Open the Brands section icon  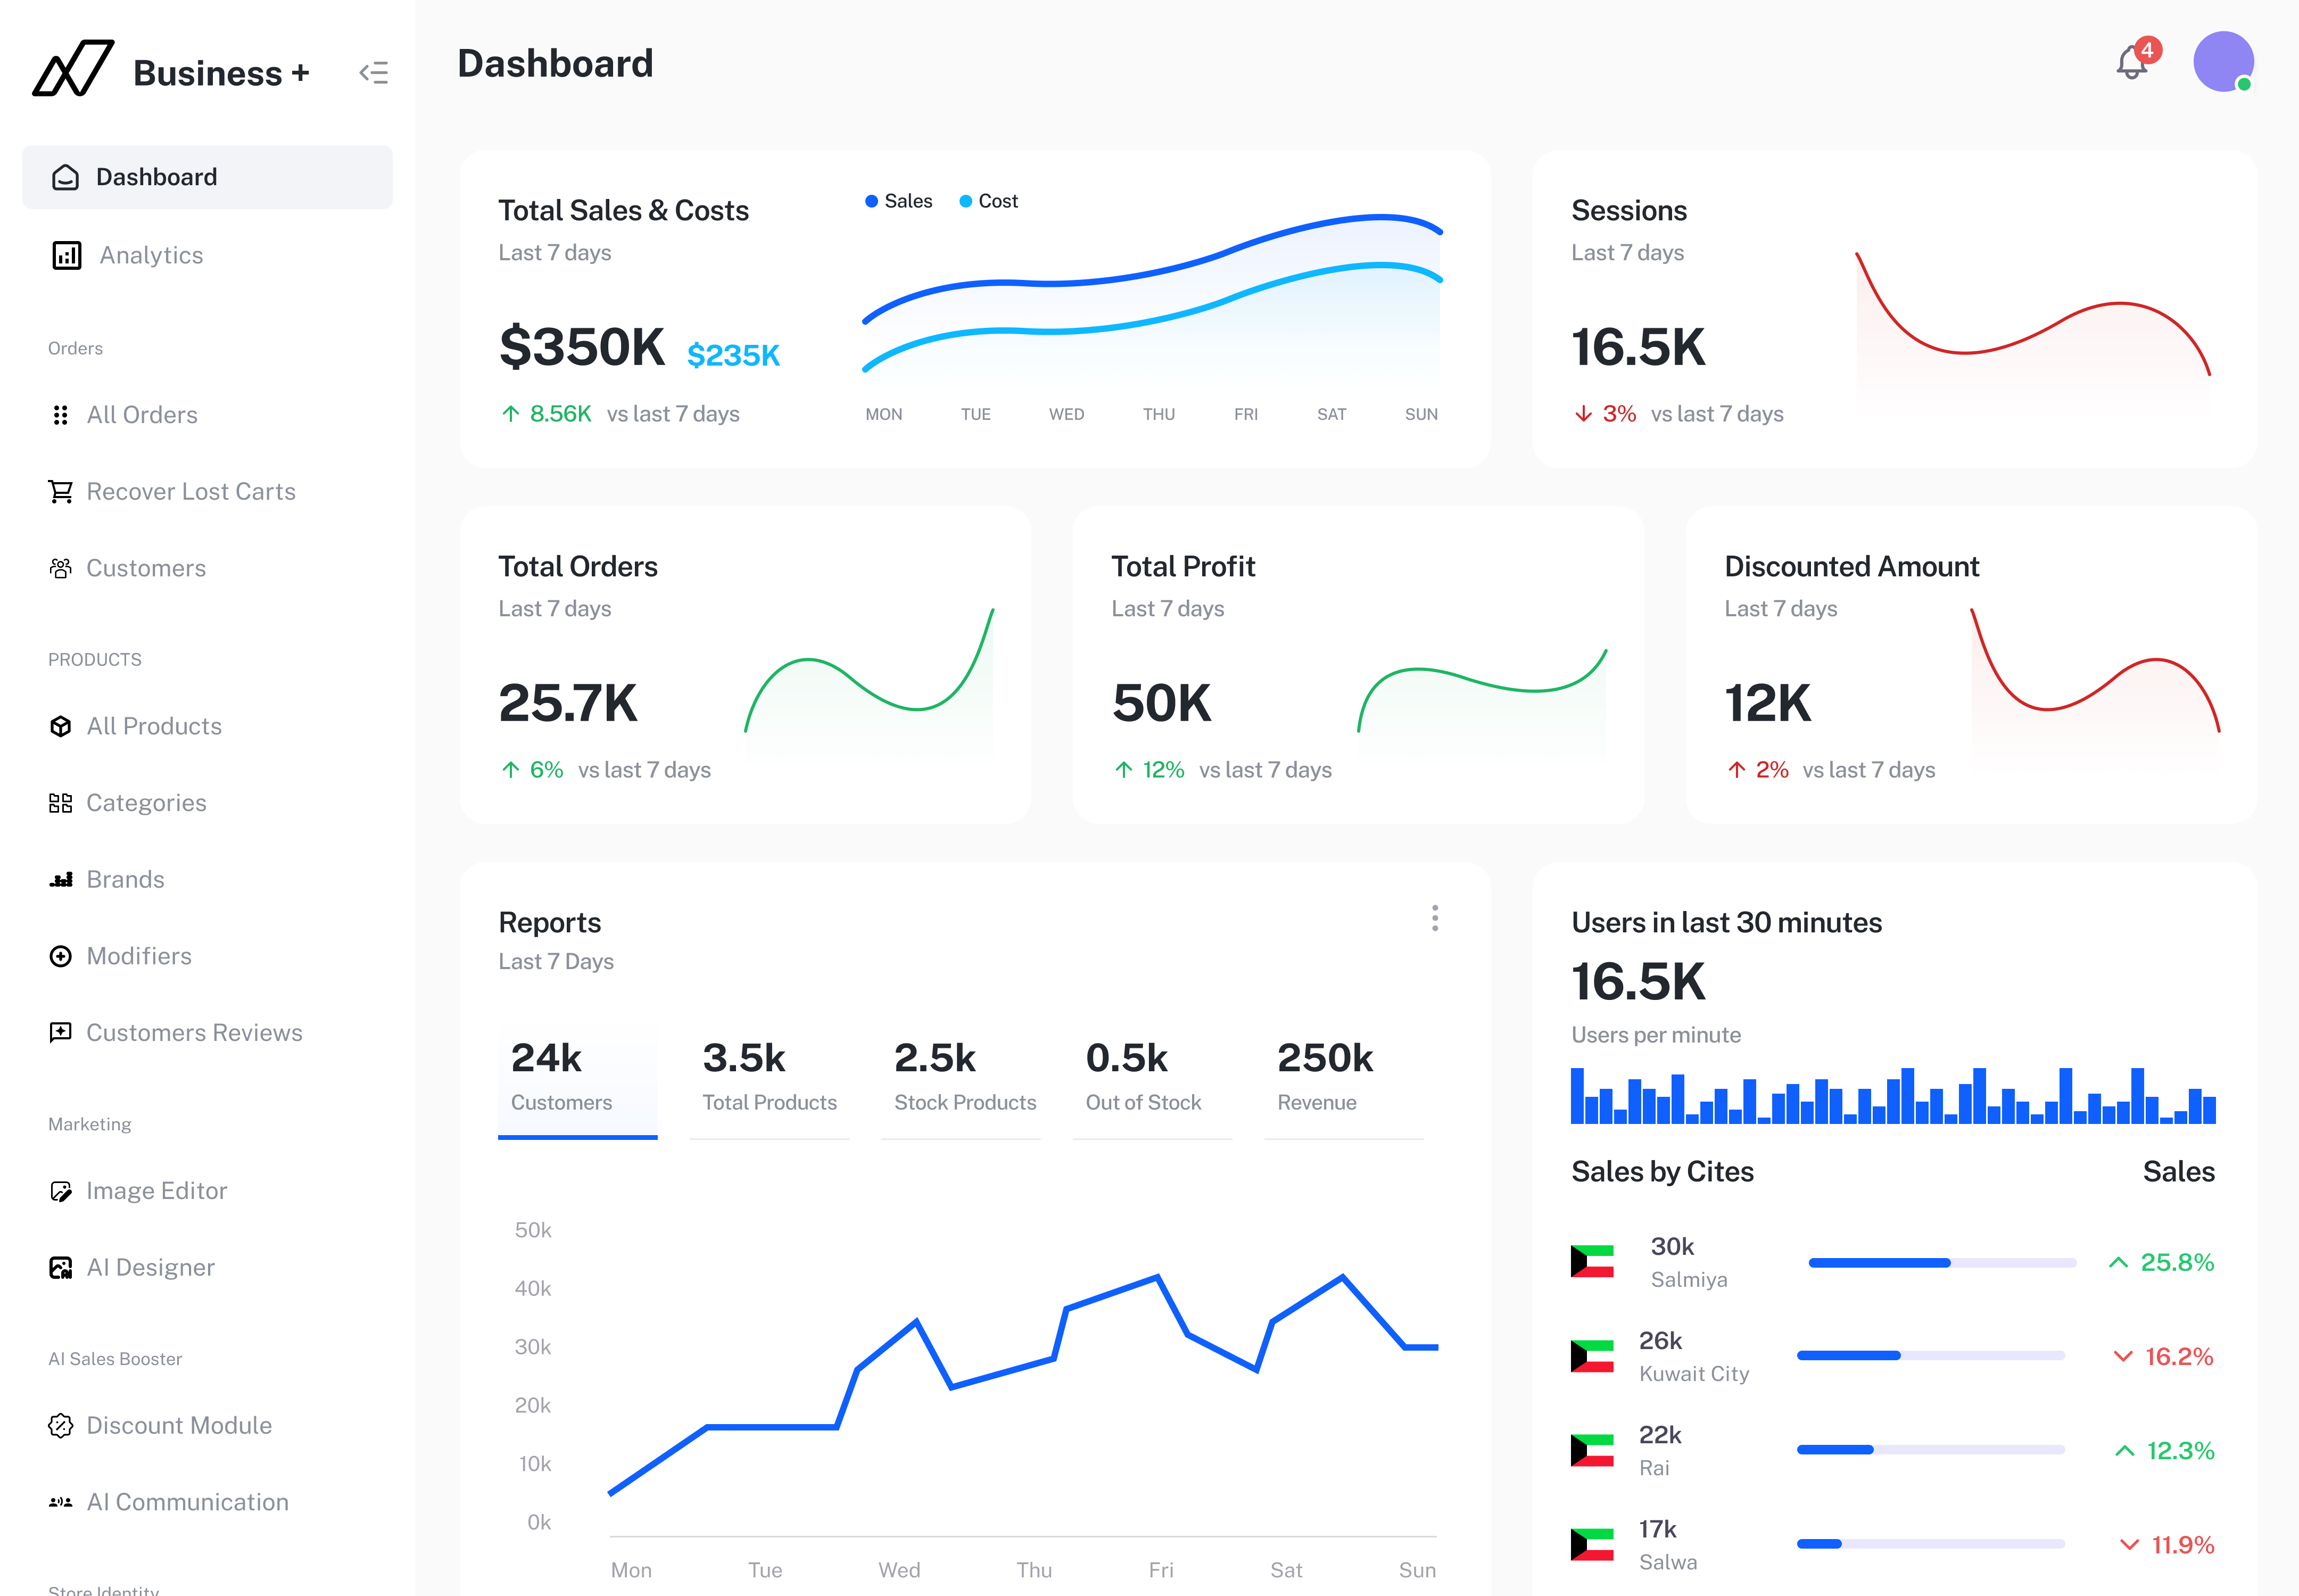pyautogui.click(x=61, y=879)
